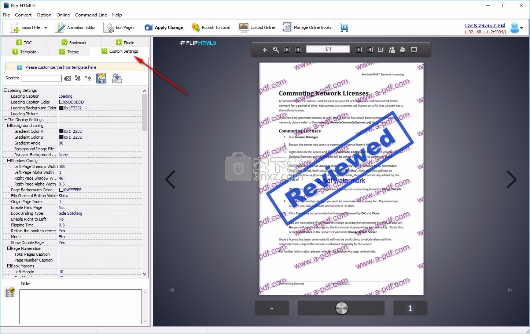This screenshot has width=530, height=334.
Task: Click Publish To Local
Action: pyautogui.click(x=211, y=27)
